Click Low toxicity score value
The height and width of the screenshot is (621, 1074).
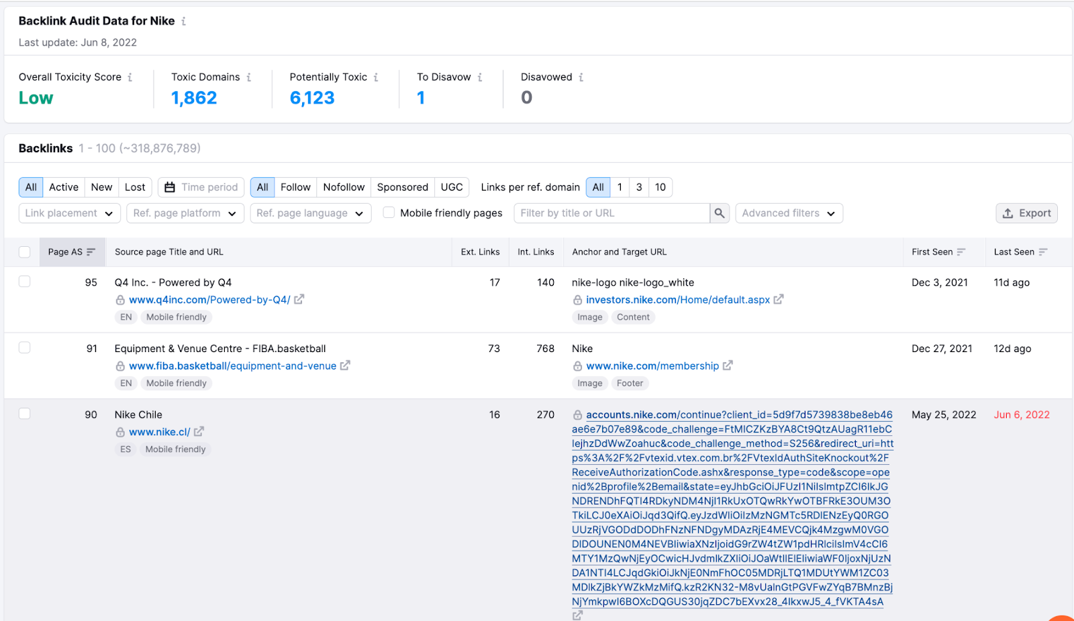click(36, 98)
